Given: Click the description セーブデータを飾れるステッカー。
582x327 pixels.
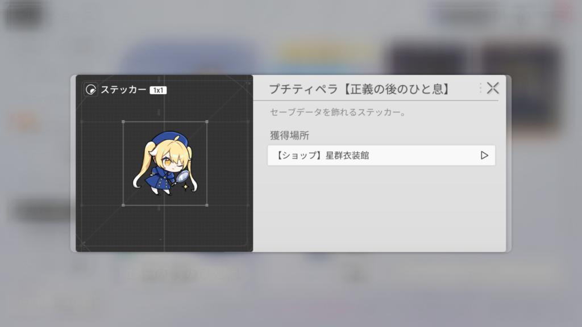Looking at the screenshot, I should [339, 112].
